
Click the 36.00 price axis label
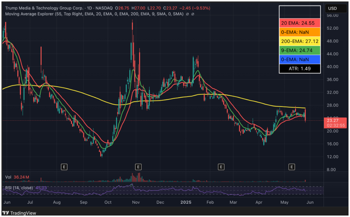333,80
